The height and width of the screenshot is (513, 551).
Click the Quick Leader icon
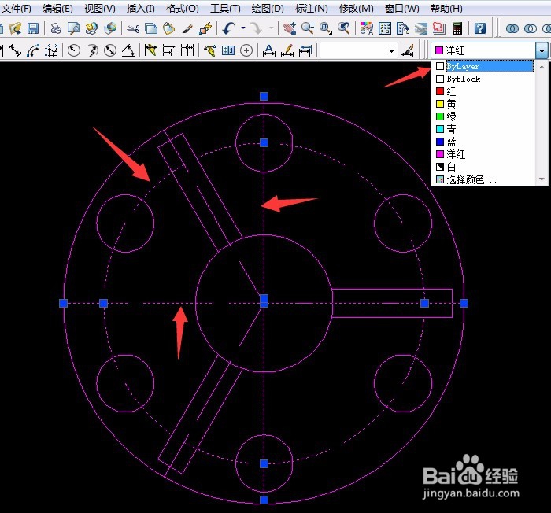coord(210,51)
